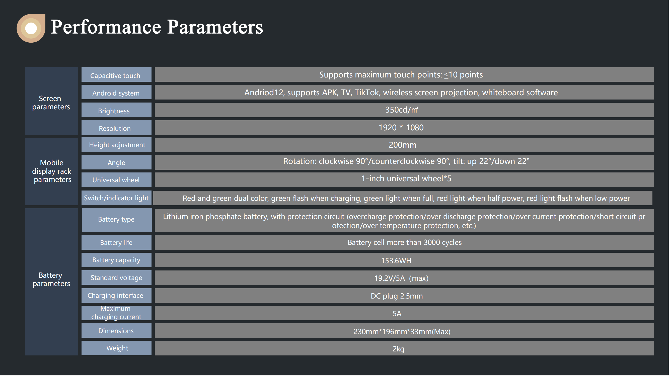Click the Capacitive touch label cell
The image size is (669, 376).
coord(116,75)
